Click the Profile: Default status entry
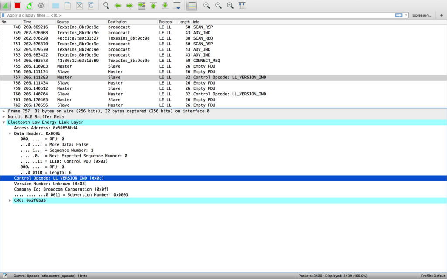 click(x=433, y=276)
